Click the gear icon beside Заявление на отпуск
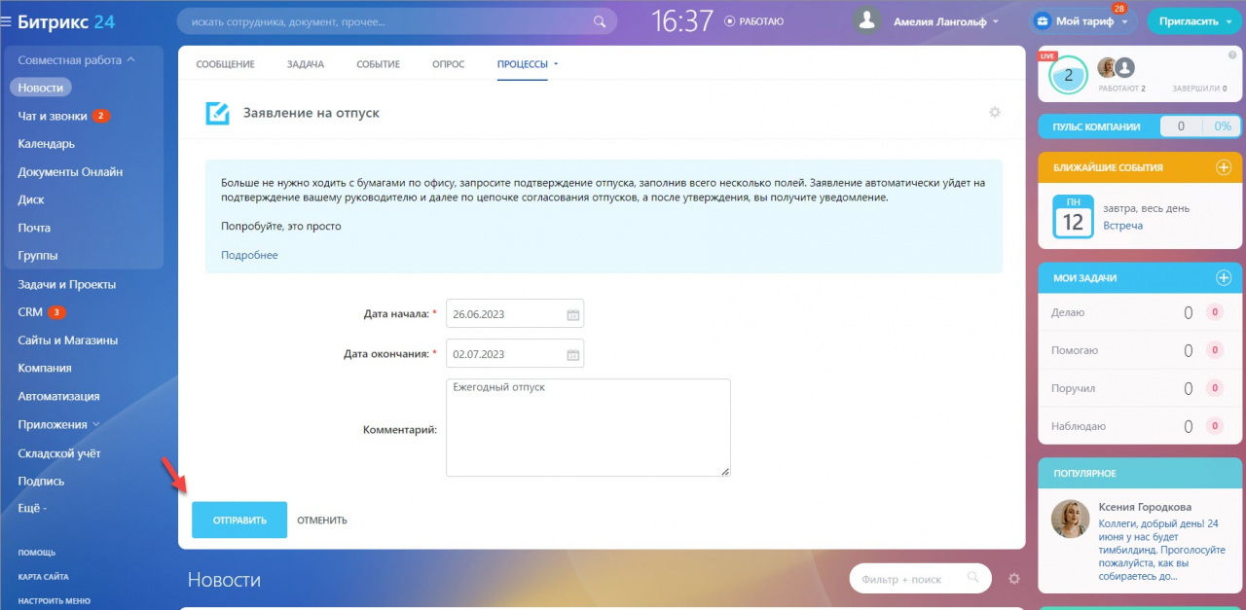Image resolution: width=1246 pixels, height=610 pixels. 995,113
